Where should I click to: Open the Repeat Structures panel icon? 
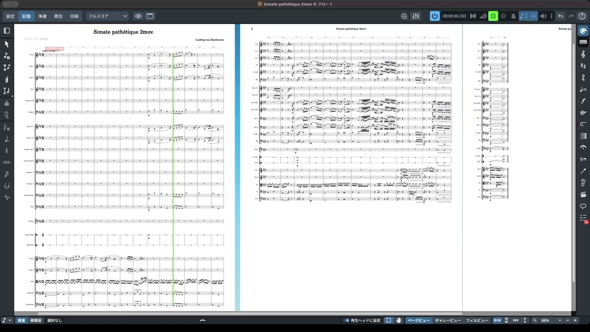pyautogui.click(x=583, y=125)
